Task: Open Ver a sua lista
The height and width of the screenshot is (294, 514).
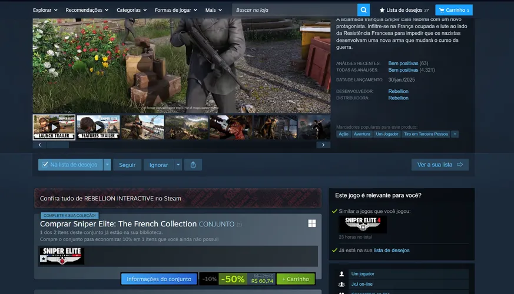Action: [440, 165]
